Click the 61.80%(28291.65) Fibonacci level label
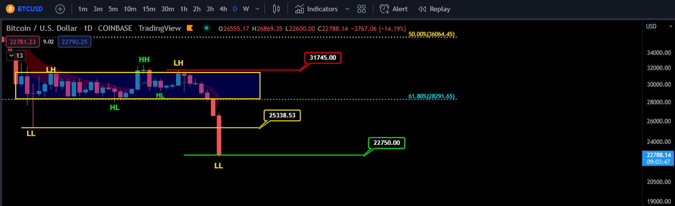The height and width of the screenshot is (206, 675). (x=432, y=97)
